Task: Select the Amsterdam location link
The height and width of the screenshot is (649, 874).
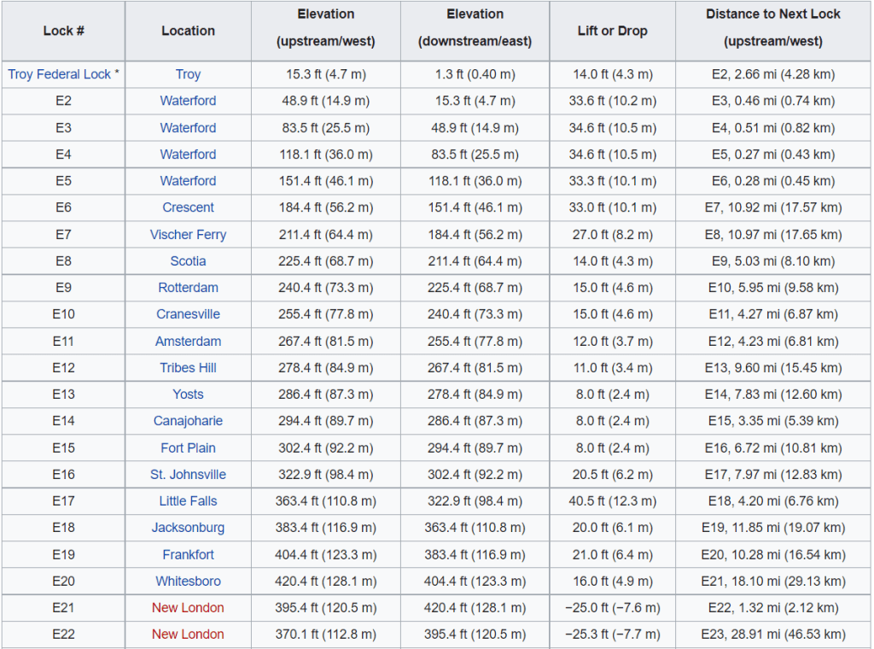Action: pyautogui.click(x=188, y=342)
